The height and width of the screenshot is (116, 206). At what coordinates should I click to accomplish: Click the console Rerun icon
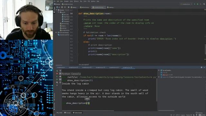click(x=57, y=71)
